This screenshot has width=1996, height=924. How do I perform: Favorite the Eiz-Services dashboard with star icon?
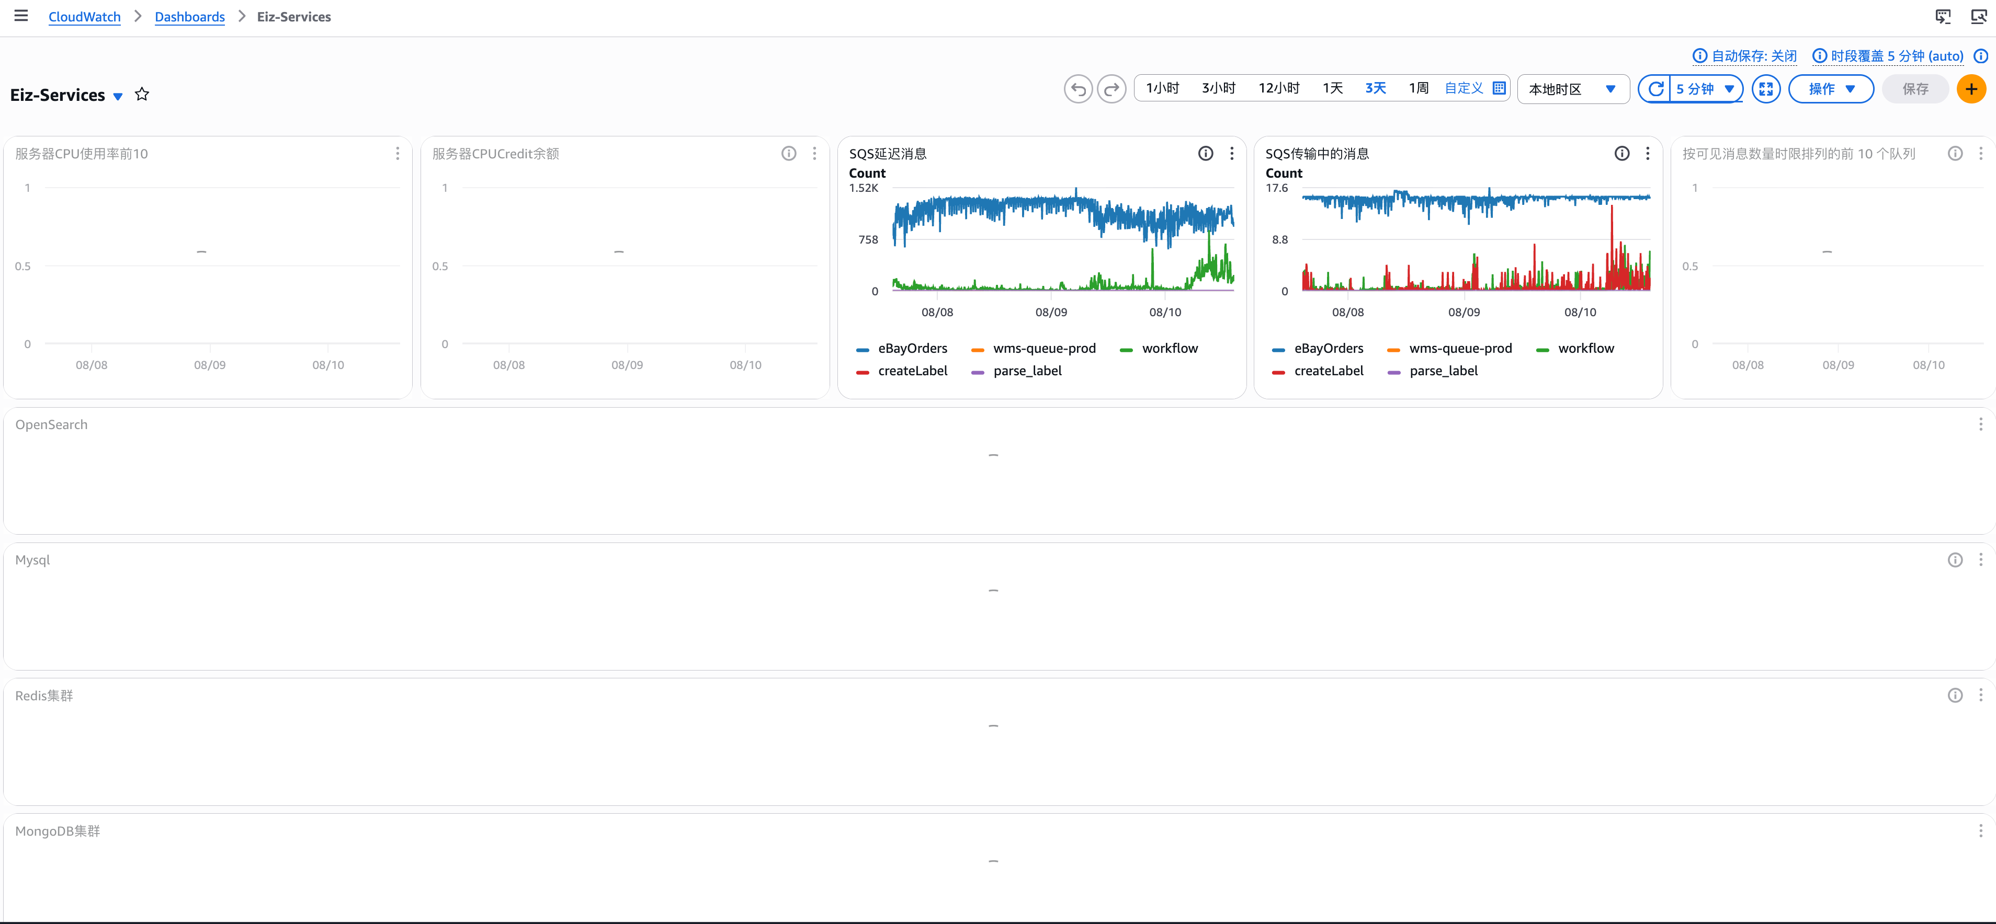click(x=142, y=95)
